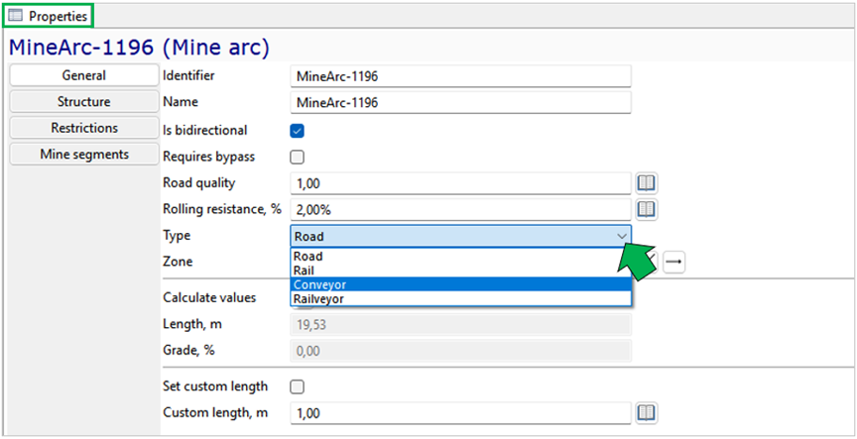Open the book icon beside Custom length
857x439 pixels.
pyautogui.click(x=646, y=413)
